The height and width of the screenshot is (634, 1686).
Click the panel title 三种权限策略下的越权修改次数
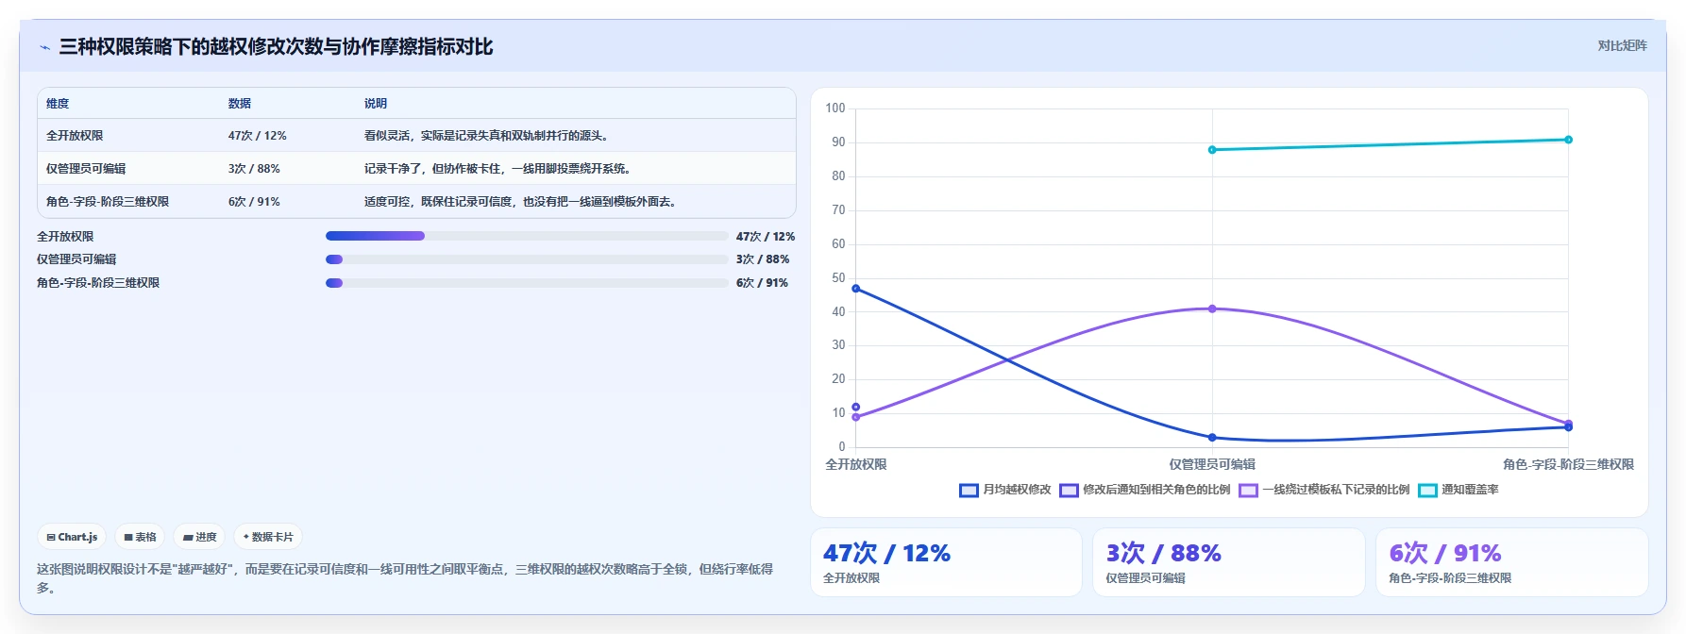coord(276,47)
